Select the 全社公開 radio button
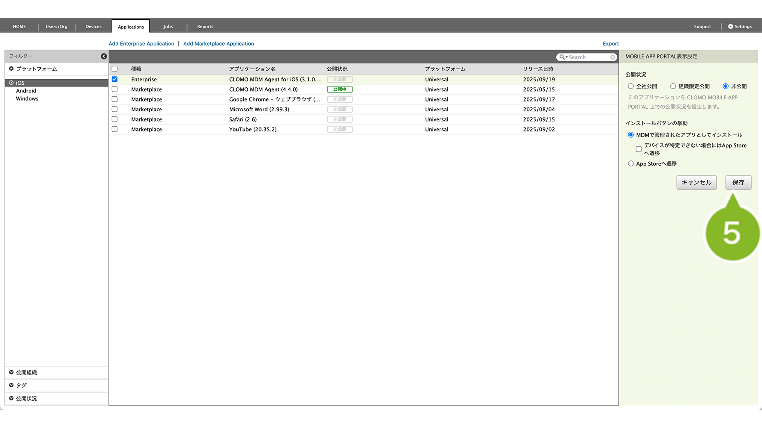The height and width of the screenshot is (428, 762). (x=630, y=86)
